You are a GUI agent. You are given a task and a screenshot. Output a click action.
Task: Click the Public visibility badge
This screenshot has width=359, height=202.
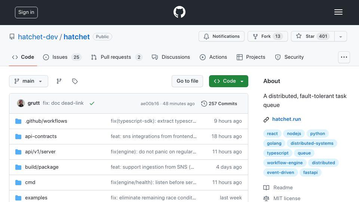tap(102, 37)
